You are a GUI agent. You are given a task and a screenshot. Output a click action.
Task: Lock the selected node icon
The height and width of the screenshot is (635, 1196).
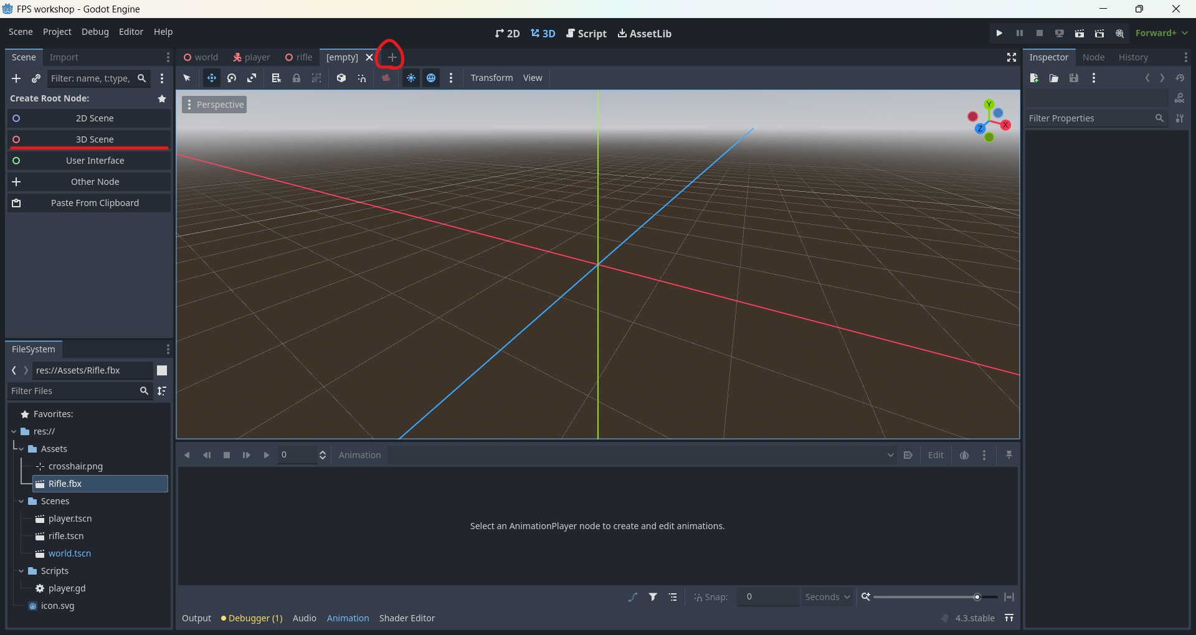[297, 78]
